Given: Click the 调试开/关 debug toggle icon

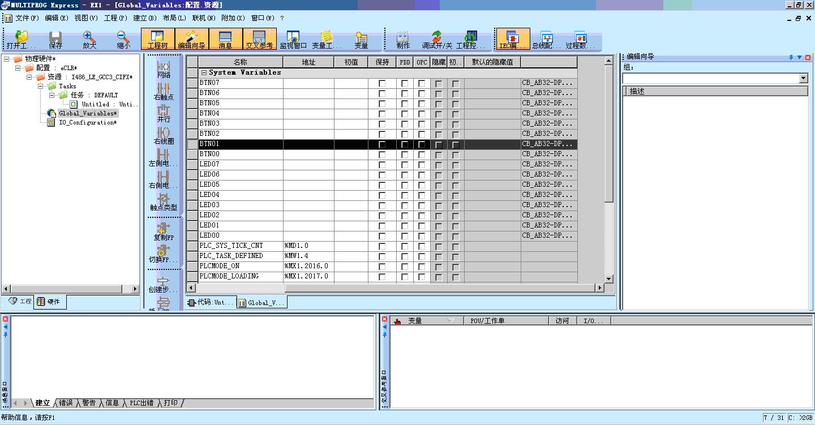Looking at the screenshot, I should (x=437, y=40).
